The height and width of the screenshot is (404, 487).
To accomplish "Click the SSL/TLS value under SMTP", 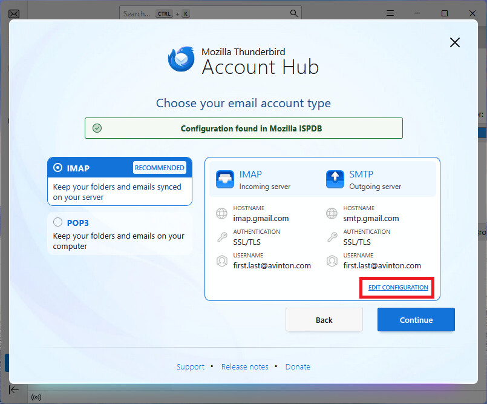I will (357, 242).
